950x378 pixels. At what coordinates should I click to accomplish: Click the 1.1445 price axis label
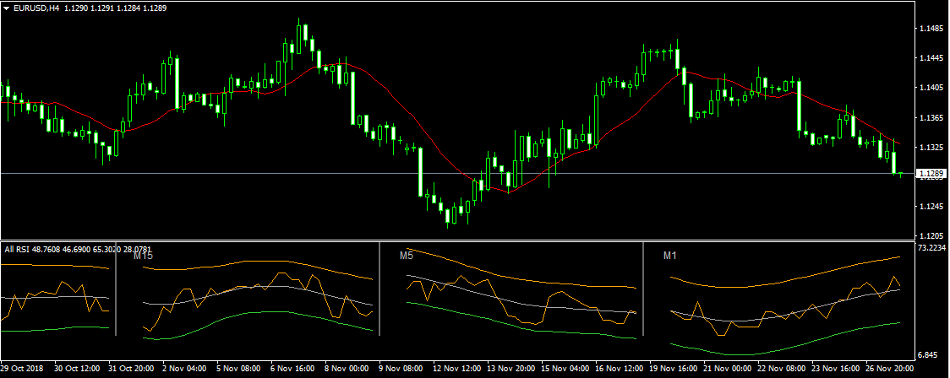(x=930, y=58)
